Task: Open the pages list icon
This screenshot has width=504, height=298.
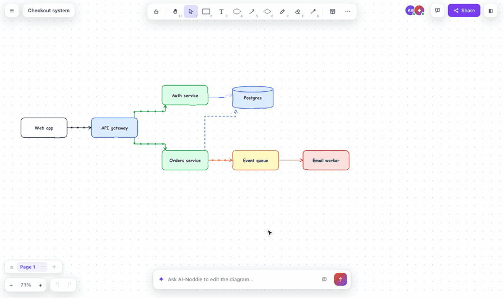Action: click(12, 267)
